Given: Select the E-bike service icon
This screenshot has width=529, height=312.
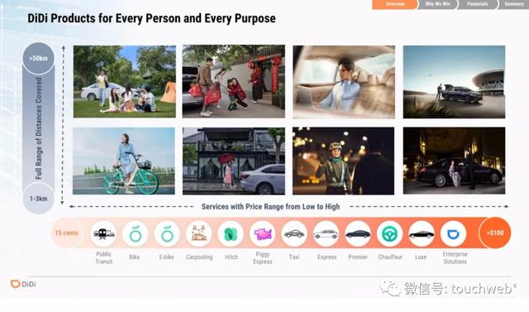Looking at the screenshot, I should [x=167, y=233].
